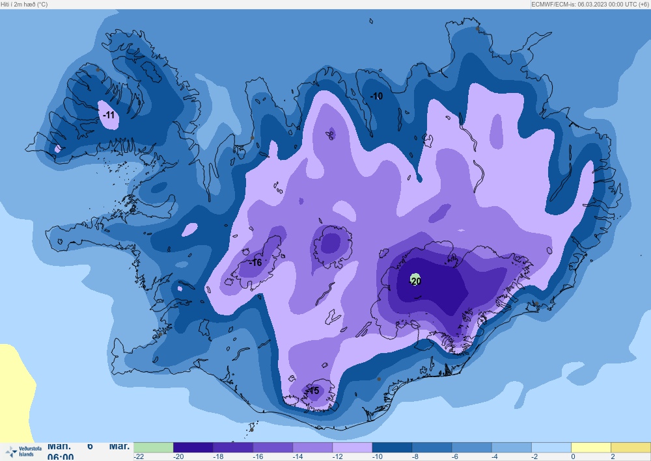Select the -16 to -14 violet legend swatch

[273, 447]
